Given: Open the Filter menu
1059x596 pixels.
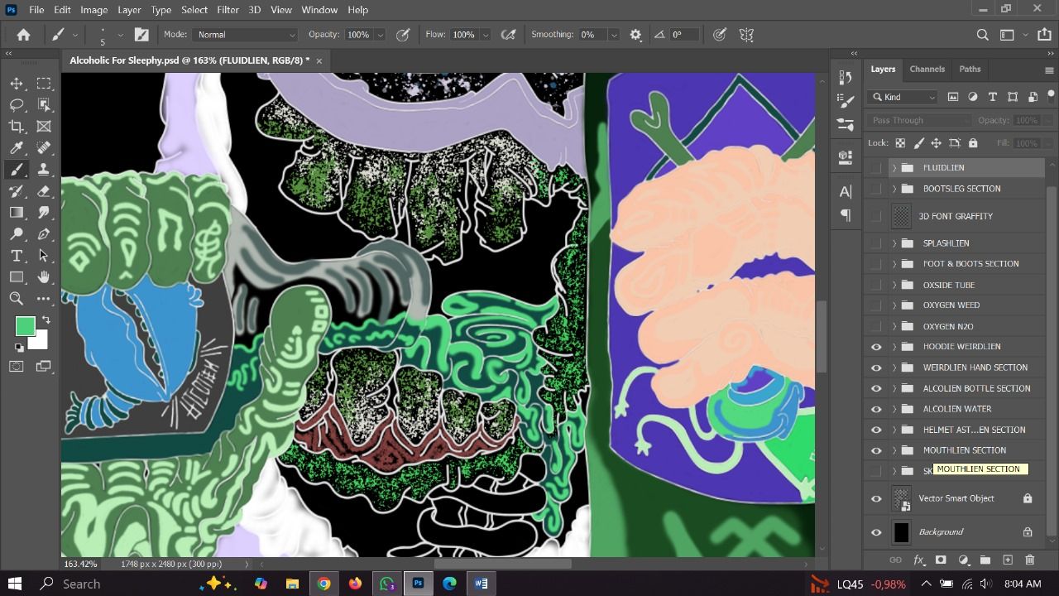Looking at the screenshot, I should [x=228, y=9].
